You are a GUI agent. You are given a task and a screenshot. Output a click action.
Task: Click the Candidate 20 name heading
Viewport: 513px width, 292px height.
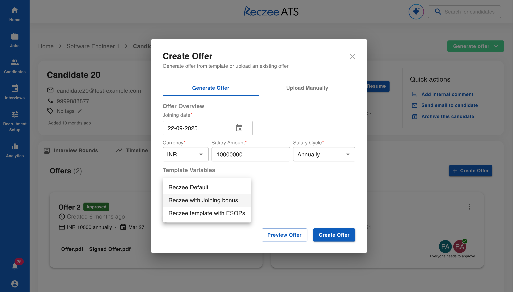pyautogui.click(x=74, y=75)
